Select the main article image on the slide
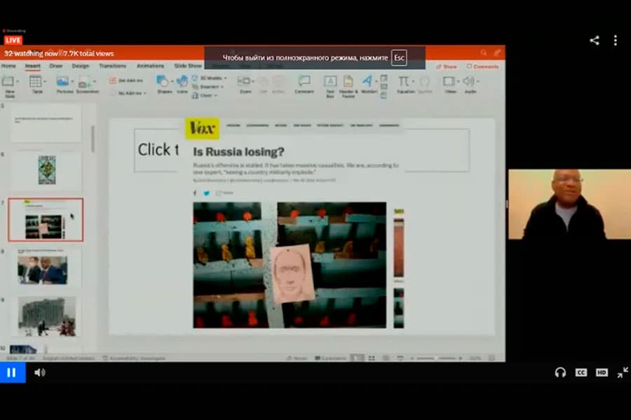Image resolution: width=631 pixels, height=420 pixels. coord(290,265)
